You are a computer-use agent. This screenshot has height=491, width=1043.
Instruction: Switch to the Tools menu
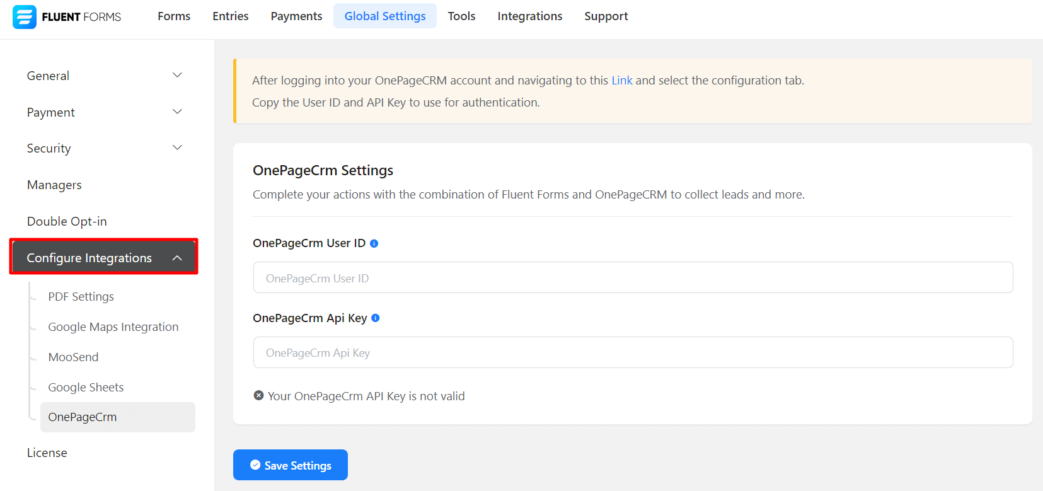(461, 16)
